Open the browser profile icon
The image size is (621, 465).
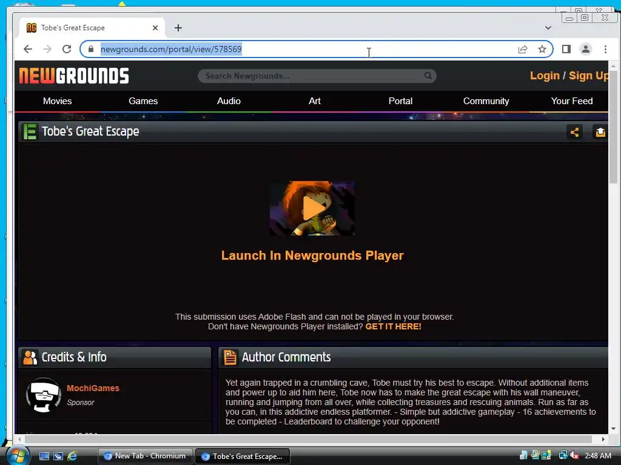586,49
